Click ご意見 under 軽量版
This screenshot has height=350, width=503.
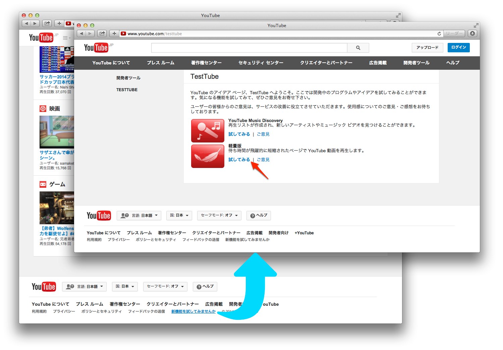tap(263, 160)
